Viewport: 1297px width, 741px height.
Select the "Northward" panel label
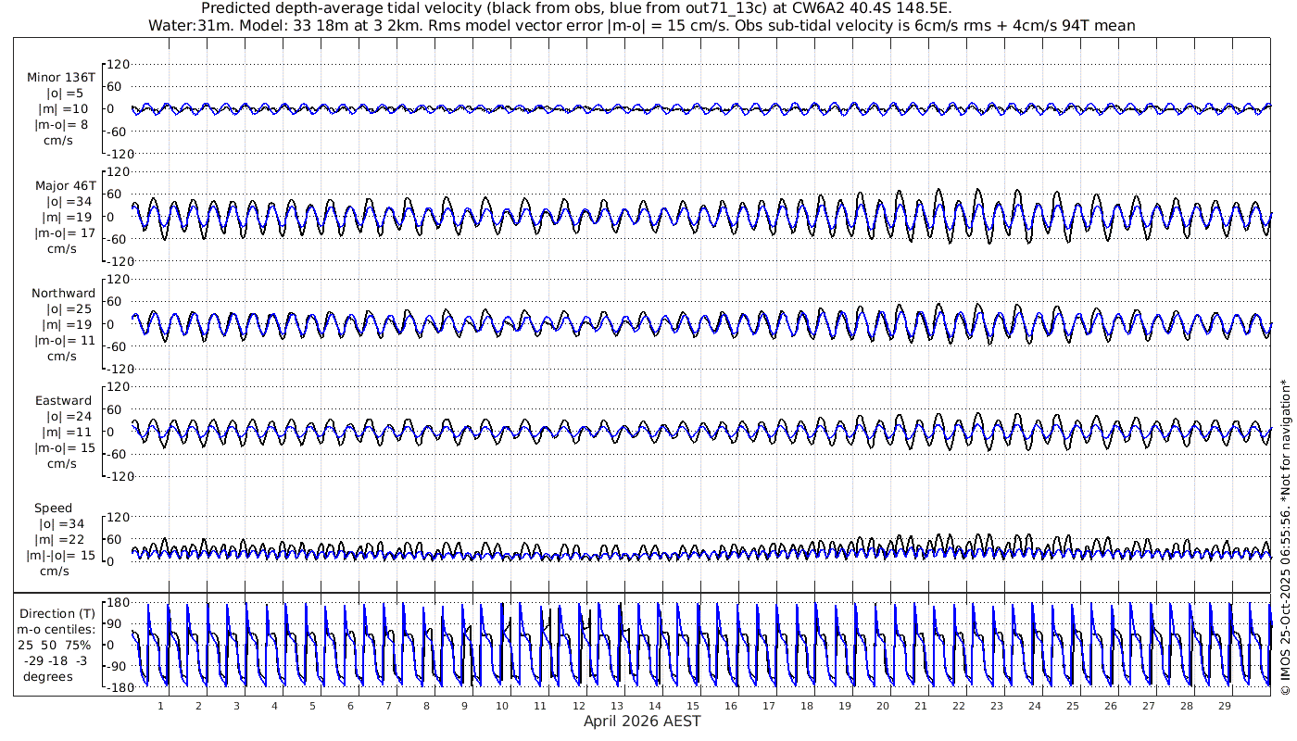point(63,294)
